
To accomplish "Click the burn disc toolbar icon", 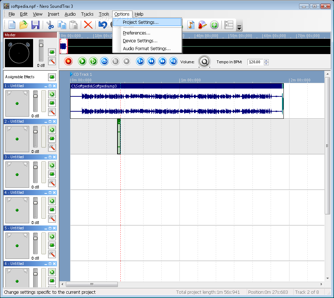I will [202, 25].
